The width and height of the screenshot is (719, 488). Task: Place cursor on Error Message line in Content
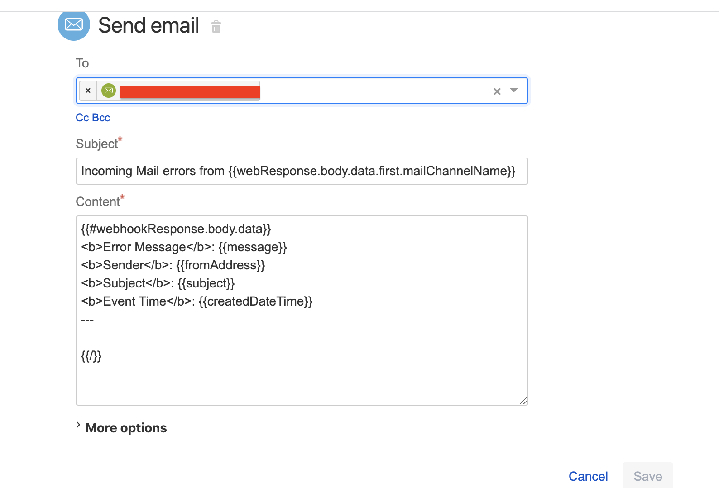tap(184, 247)
